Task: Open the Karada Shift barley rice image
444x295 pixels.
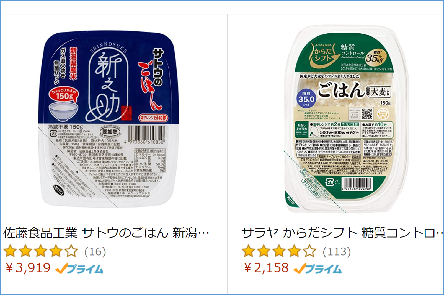Action: pyautogui.click(x=347, y=119)
